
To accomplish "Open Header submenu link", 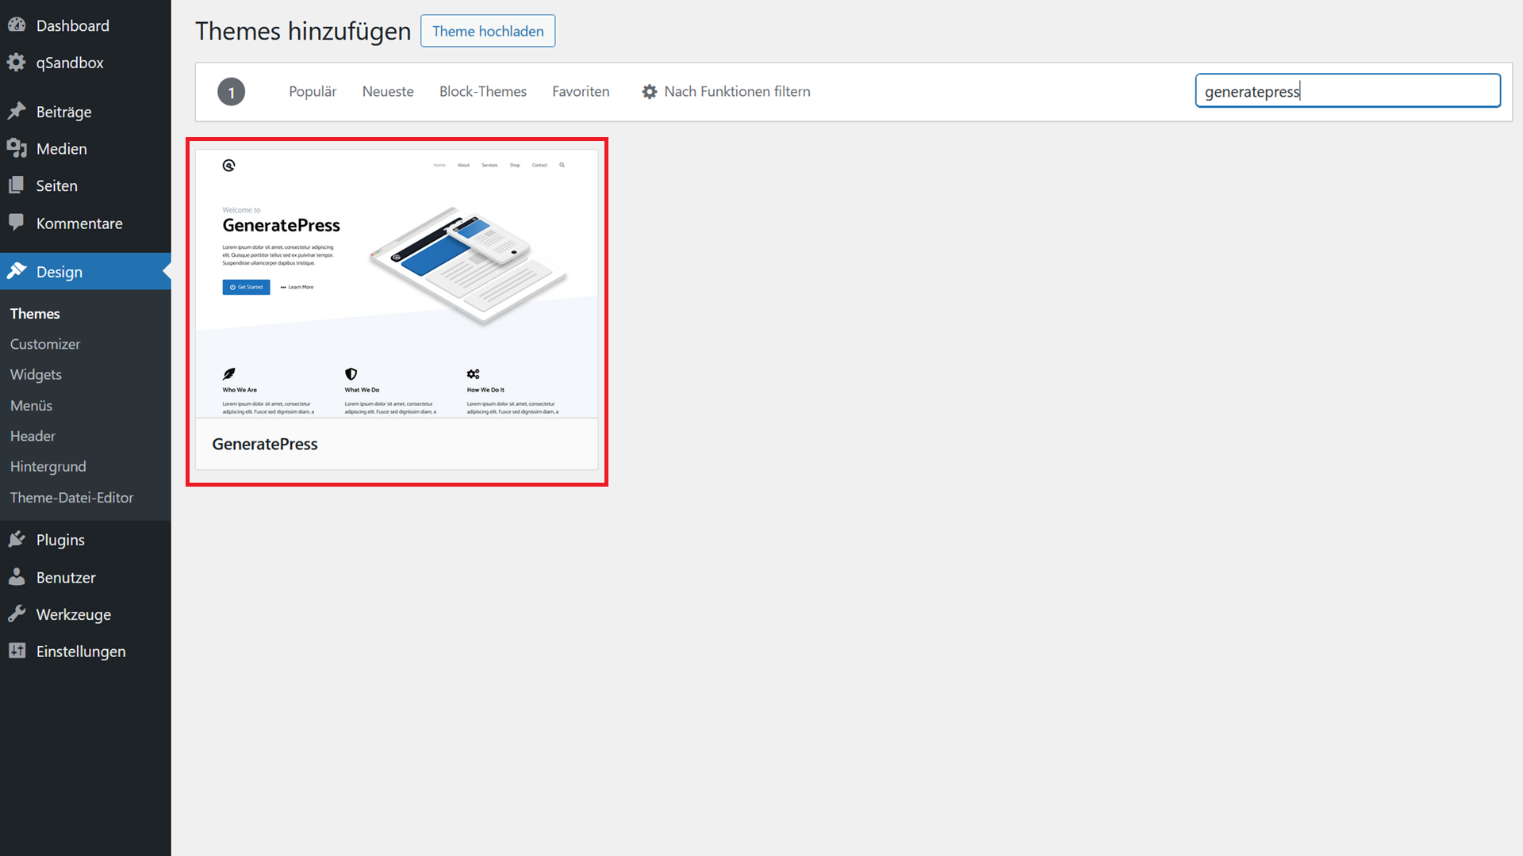I will [33, 436].
